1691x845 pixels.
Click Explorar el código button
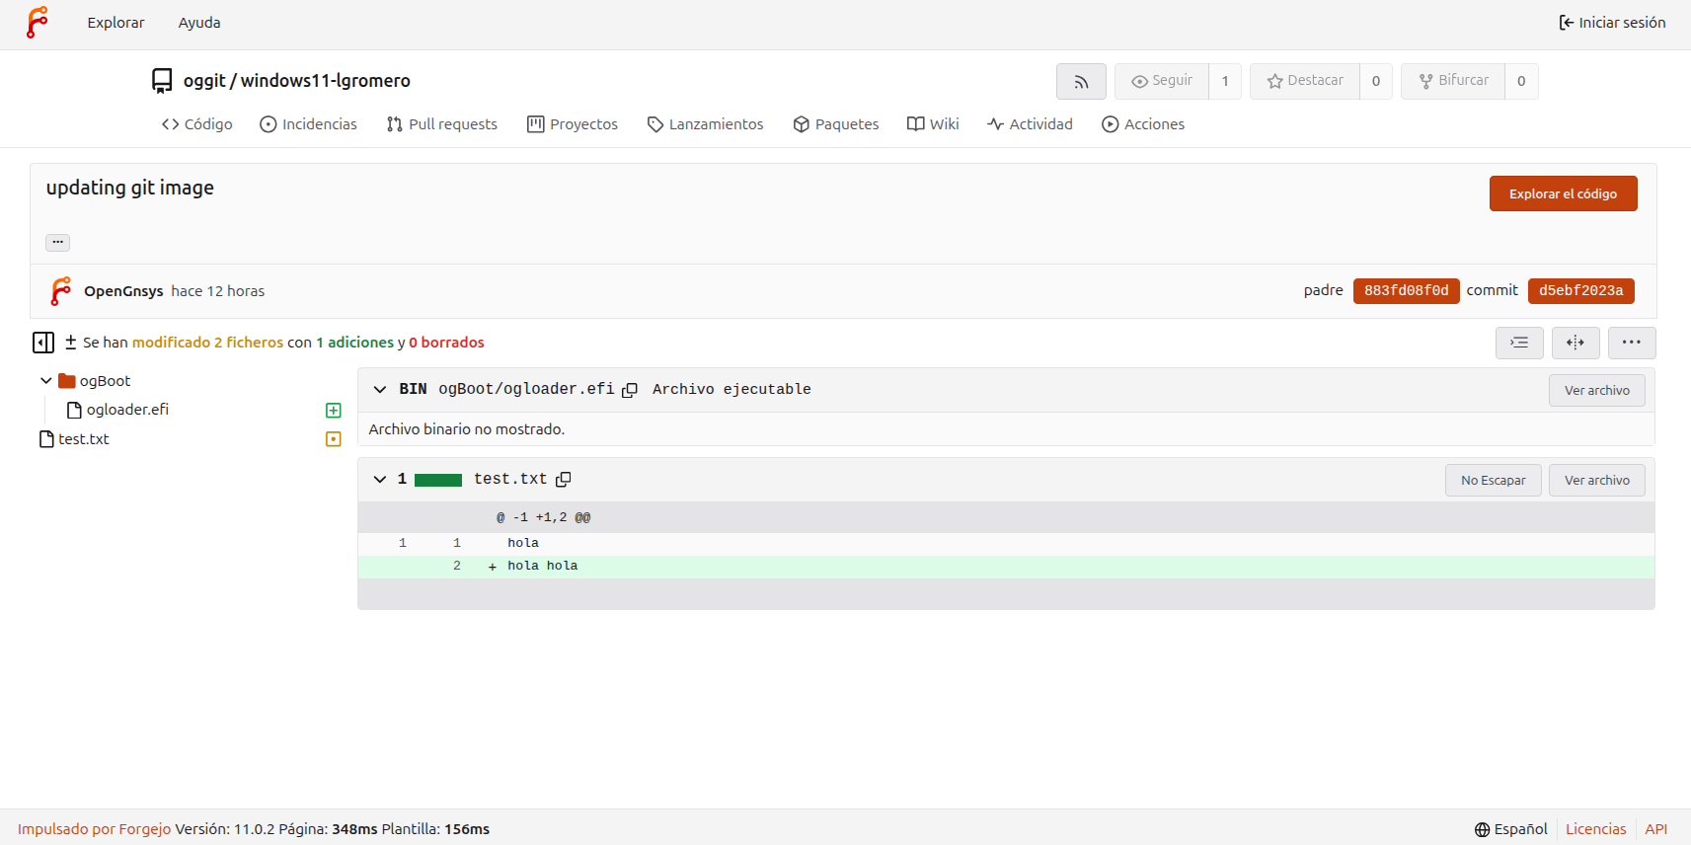pos(1563,194)
